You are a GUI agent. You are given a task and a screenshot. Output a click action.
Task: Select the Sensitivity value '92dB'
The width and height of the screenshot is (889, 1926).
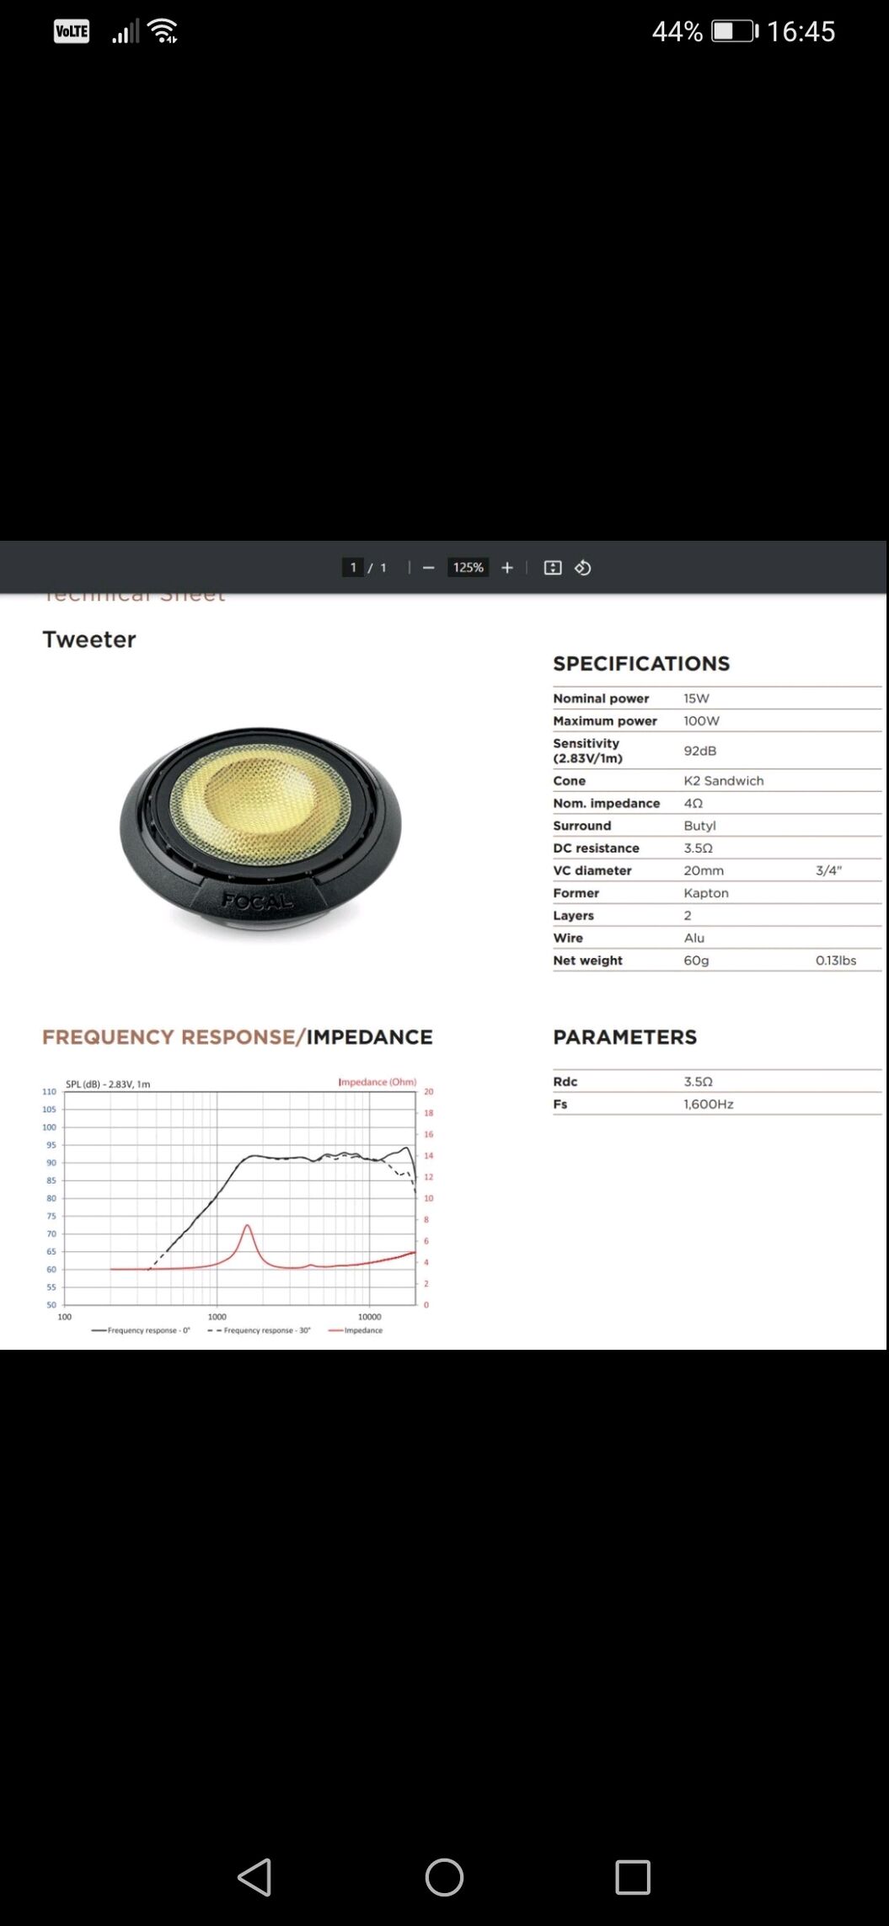[x=699, y=751]
